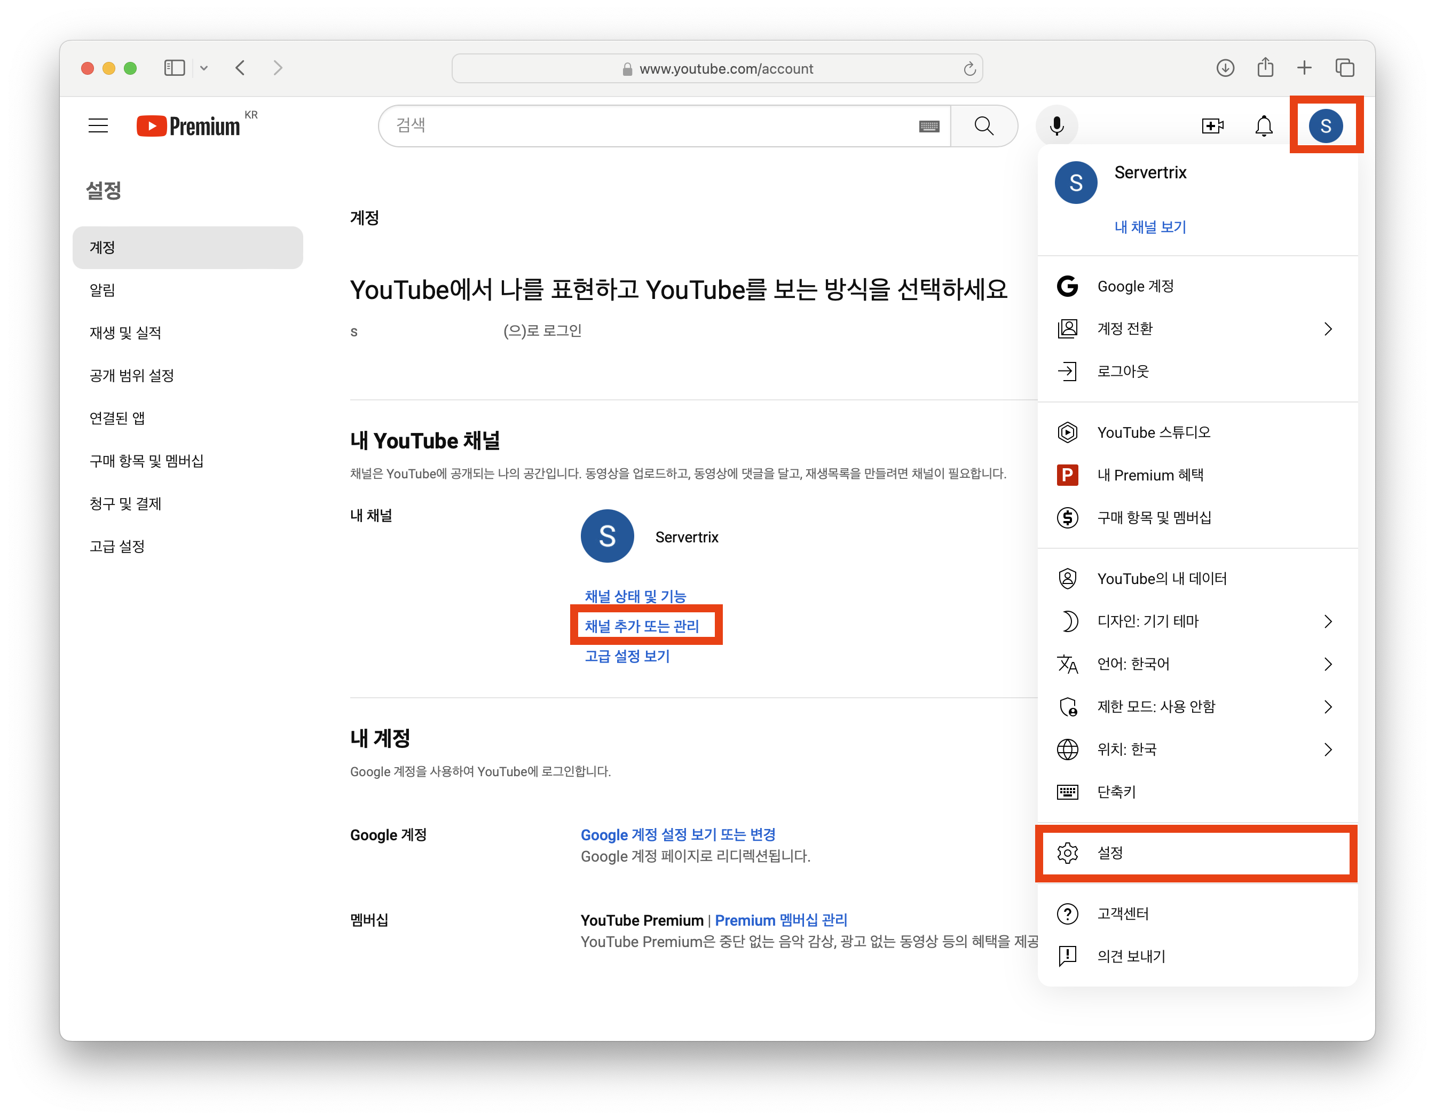Click the 내 채널 보기 link

click(1150, 227)
